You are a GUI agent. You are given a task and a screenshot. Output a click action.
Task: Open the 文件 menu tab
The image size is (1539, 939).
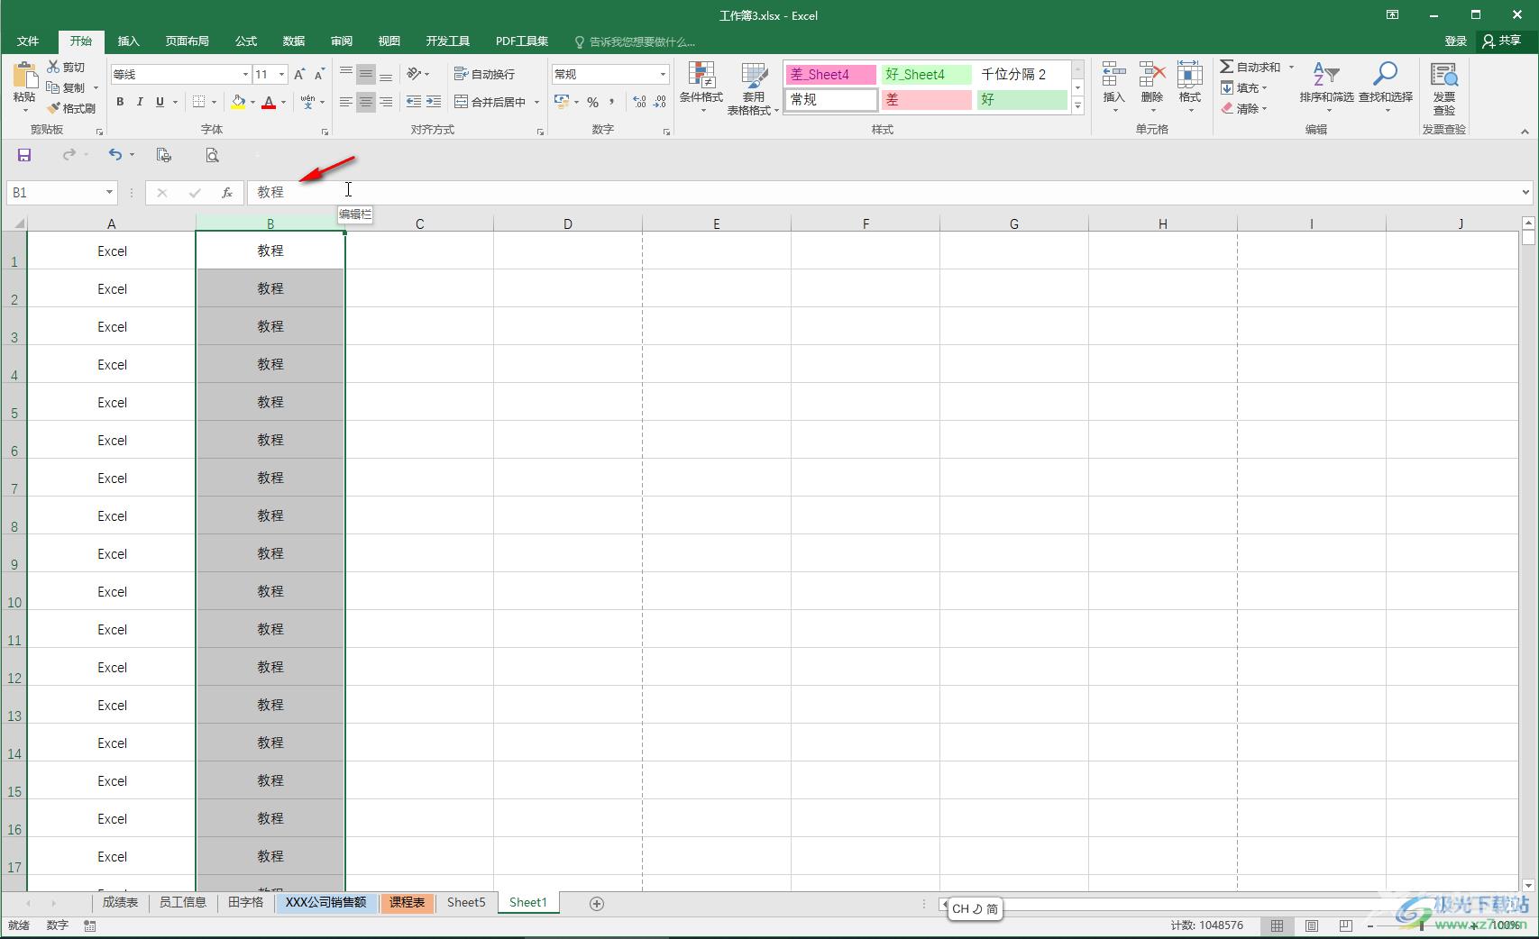[28, 41]
